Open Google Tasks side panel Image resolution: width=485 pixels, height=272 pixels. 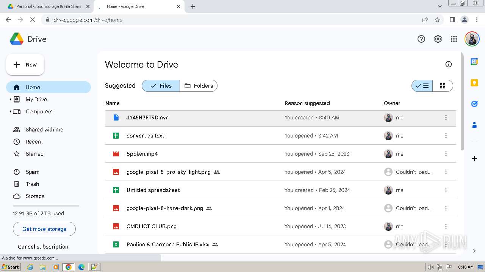(474, 104)
